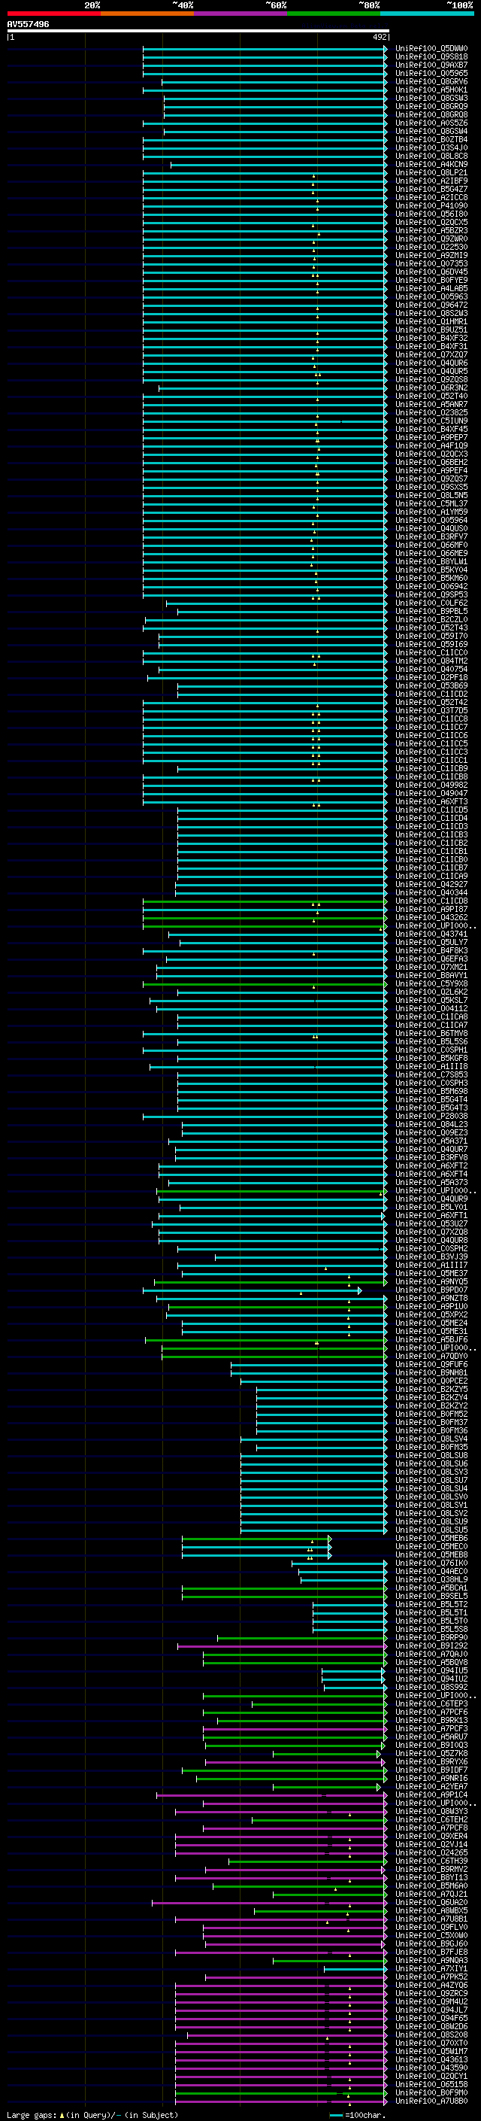Open entry UniRef100_Q5KSL7
Screen dimensions: 481x2121
tap(431, 1000)
